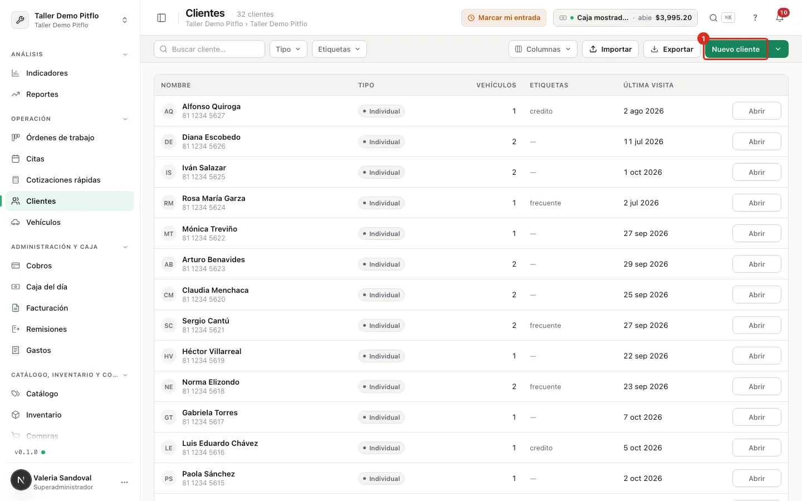Viewport: 802px width, 501px height.
Task: Click the Caja del día cash icon
Action: coord(16,287)
